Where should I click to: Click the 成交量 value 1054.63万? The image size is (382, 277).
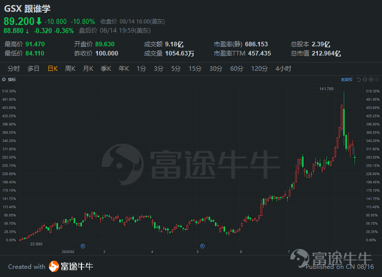[x=180, y=53]
